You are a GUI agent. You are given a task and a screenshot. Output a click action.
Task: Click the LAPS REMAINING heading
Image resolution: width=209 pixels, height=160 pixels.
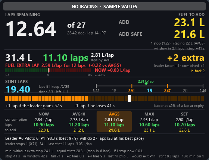click(x=23, y=15)
